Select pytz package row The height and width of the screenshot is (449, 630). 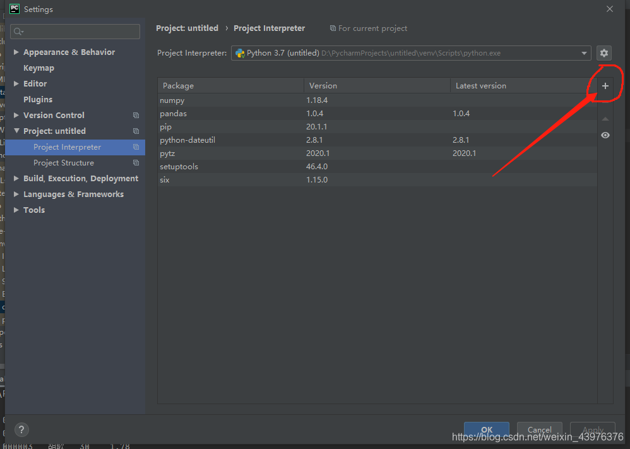tap(377, 153)
